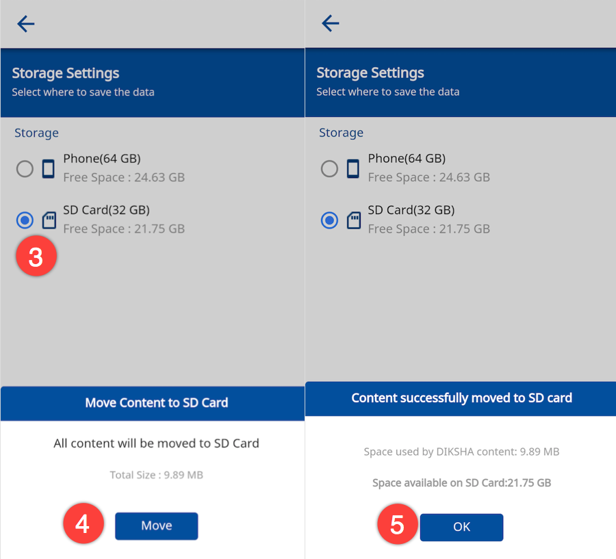This screenshot has width=616, height=559.
Task: Select the SD Card radio button on right screen
Action: 329,220
